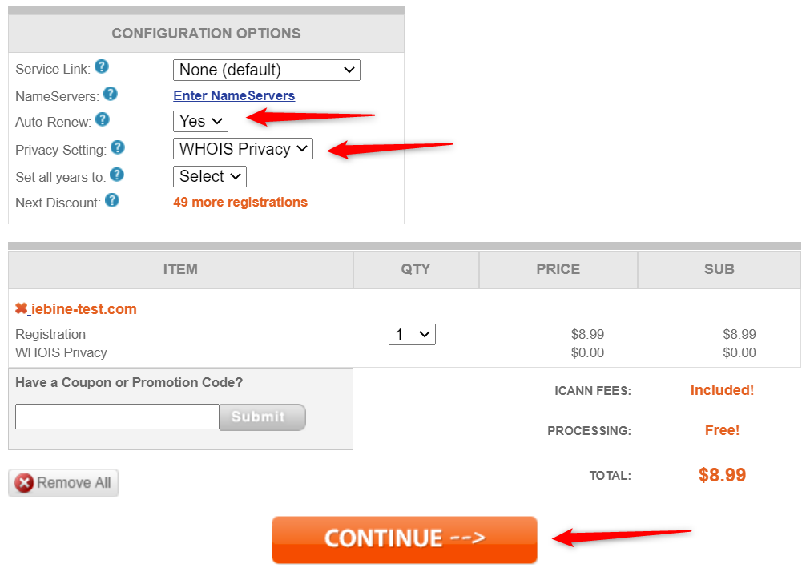Viewport: 806px width, 572px height.
Task: Click help icon next to Auto-Renew
Action: [x=103, y=119]
